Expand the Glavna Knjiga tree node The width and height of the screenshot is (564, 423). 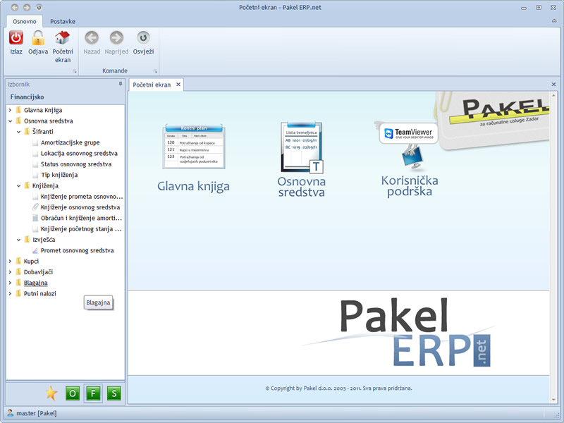point(11,110)
